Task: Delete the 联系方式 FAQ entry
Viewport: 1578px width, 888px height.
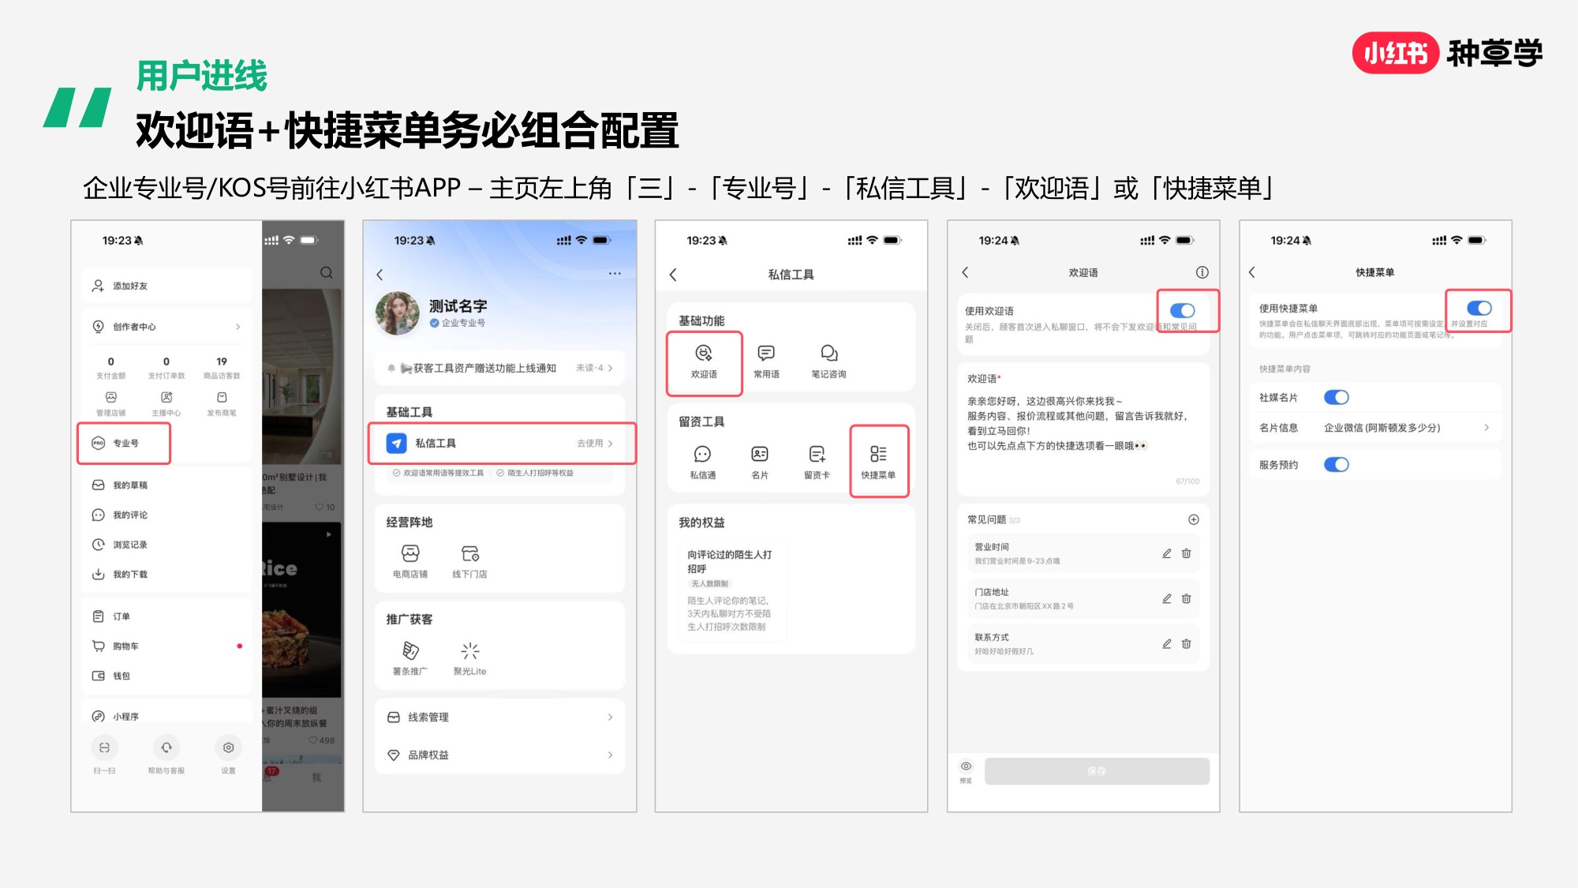Action: pyautogui.click(x=1186, y=643)
